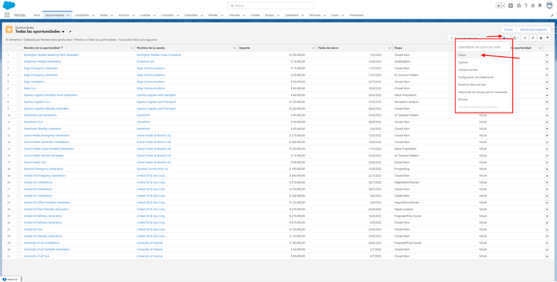Viewport: 557px width, 282px height.
Task: Open the Todas las oportunidades view switcher
Action: (63, 32)
